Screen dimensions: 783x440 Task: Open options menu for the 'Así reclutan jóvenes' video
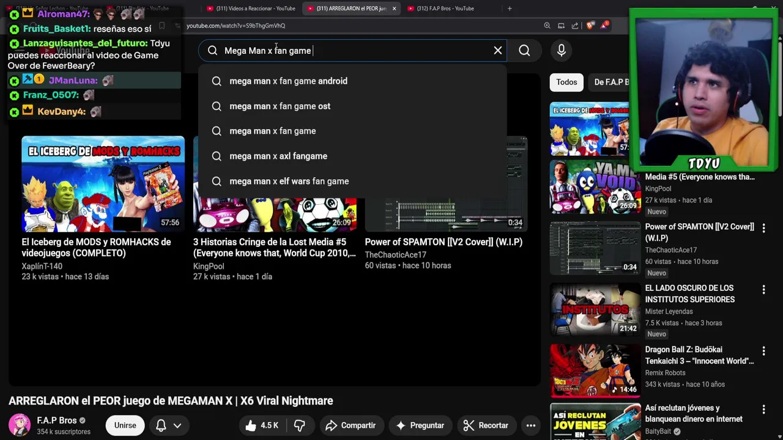(763, 409)
